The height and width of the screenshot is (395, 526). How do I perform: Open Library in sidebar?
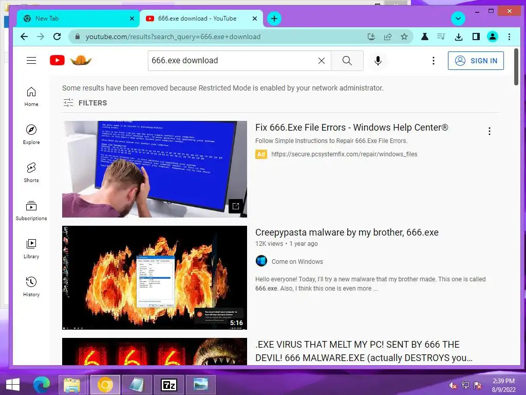tap(31, 248)
